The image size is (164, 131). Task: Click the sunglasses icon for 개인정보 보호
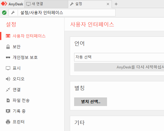(8, 57)
